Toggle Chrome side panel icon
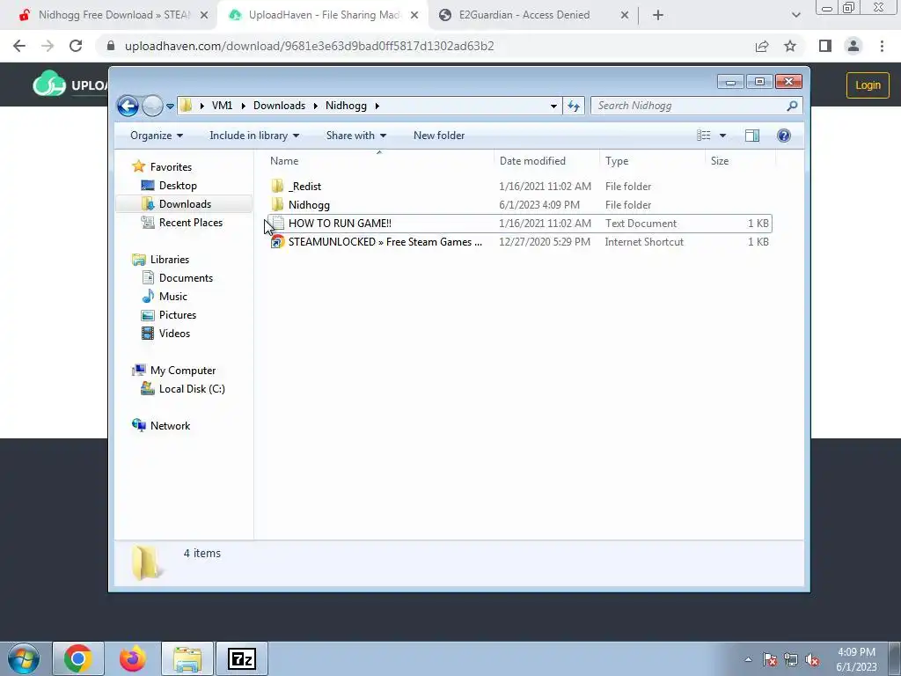The height and width of the screenshot is (676, 901). coord(825,46)
